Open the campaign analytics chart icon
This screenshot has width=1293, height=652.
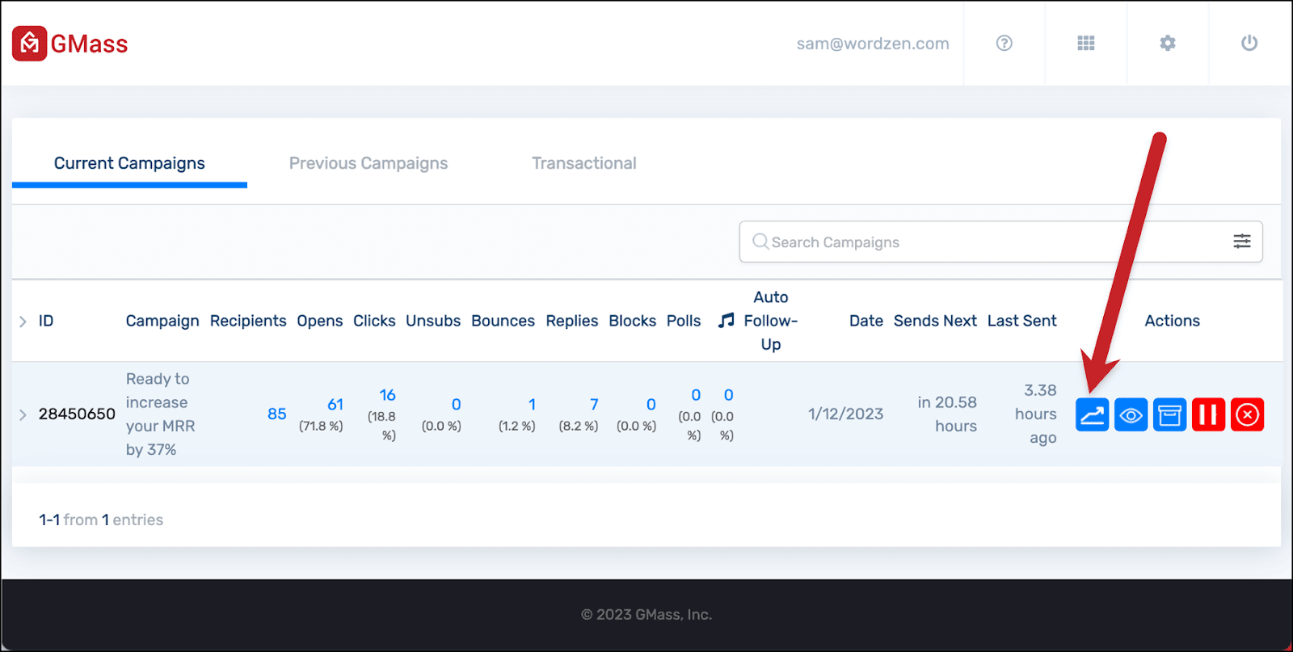pyautogui.click(x=1092, y=414)
